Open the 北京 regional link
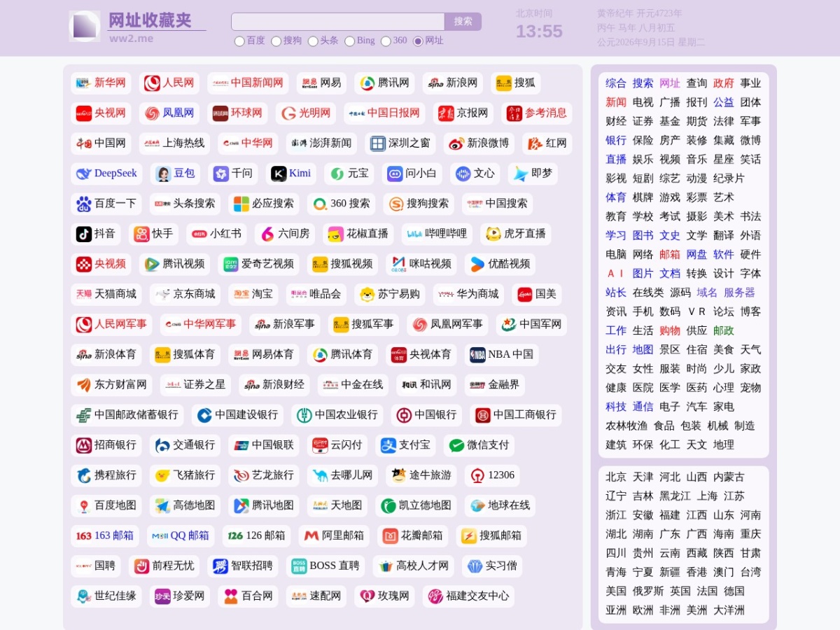 [x=616, y=477]
